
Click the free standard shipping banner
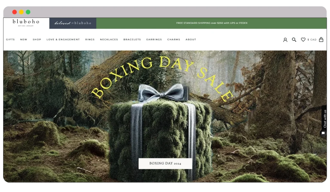tap(212, 23)
